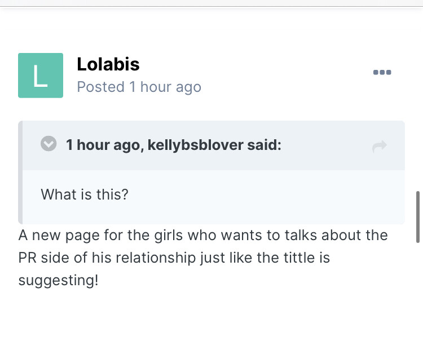Open the Lolabis username profile link

pyautogui.click(x=108, y=64)
